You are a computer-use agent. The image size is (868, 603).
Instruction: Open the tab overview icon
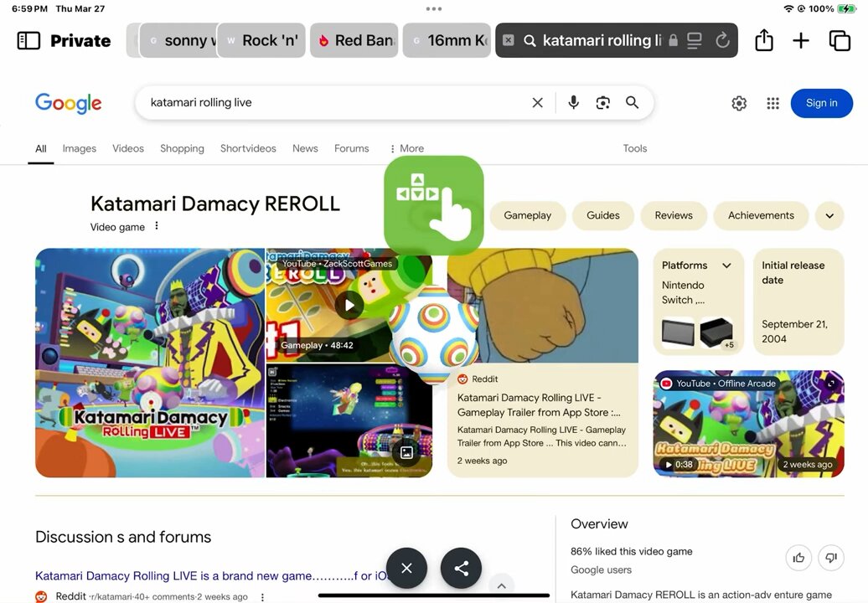point(840,40)
